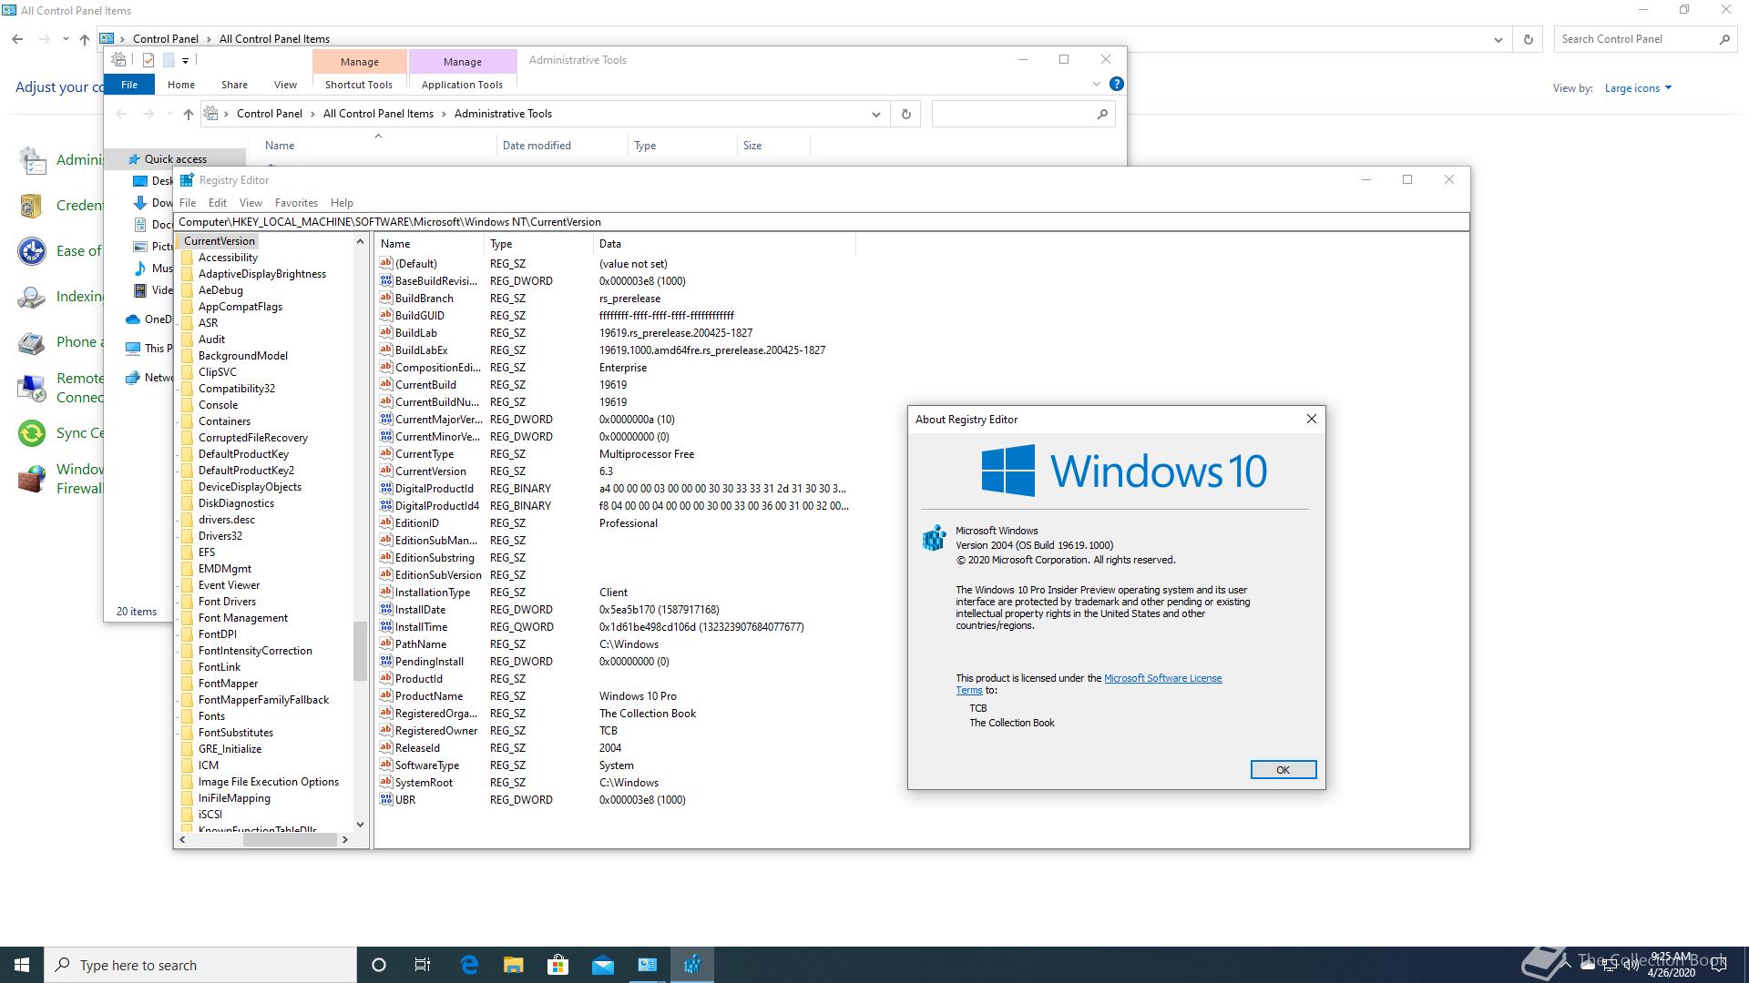Viewport: 1749px width, 983px height.
Task: Close the About Registry Editor dialog
Action: pyautogui.click(x=1312, y=419)
